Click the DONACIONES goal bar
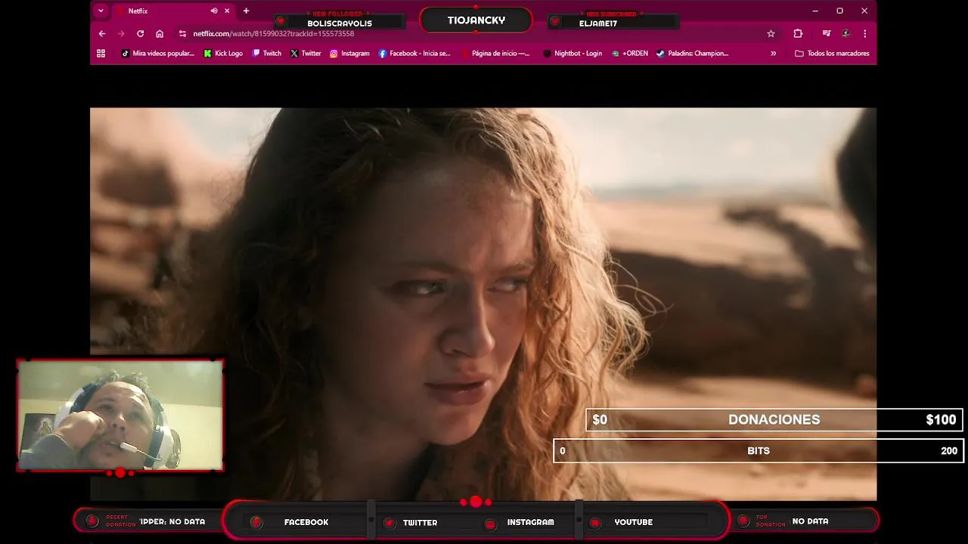The height and width of the screenshot is (544, 968). (x=774, y=420)
